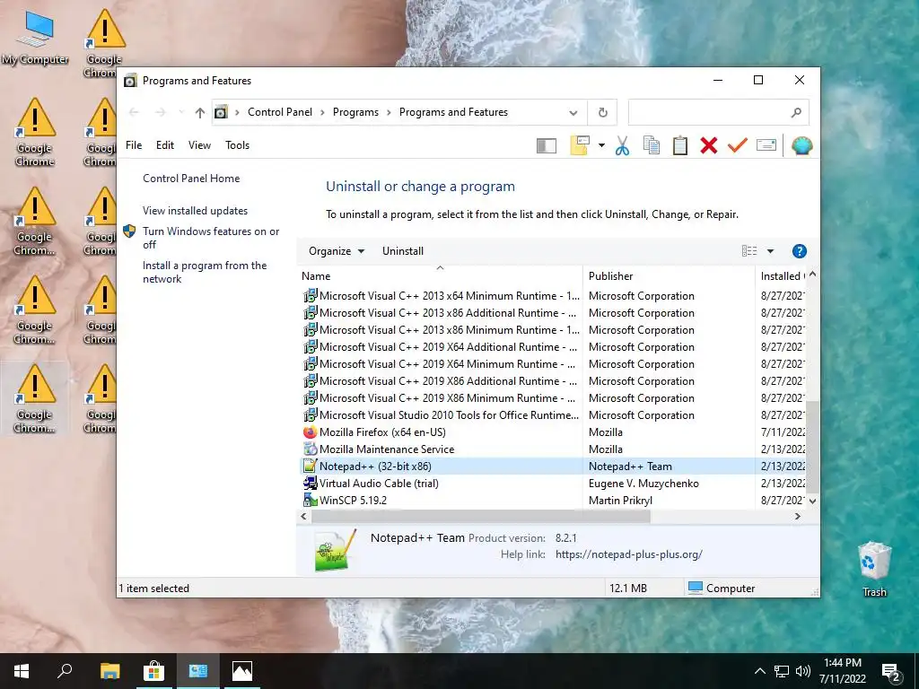919x689 pixels.
Task: Expand the view options dropdown arrow
Action: (x=770, y=251)
